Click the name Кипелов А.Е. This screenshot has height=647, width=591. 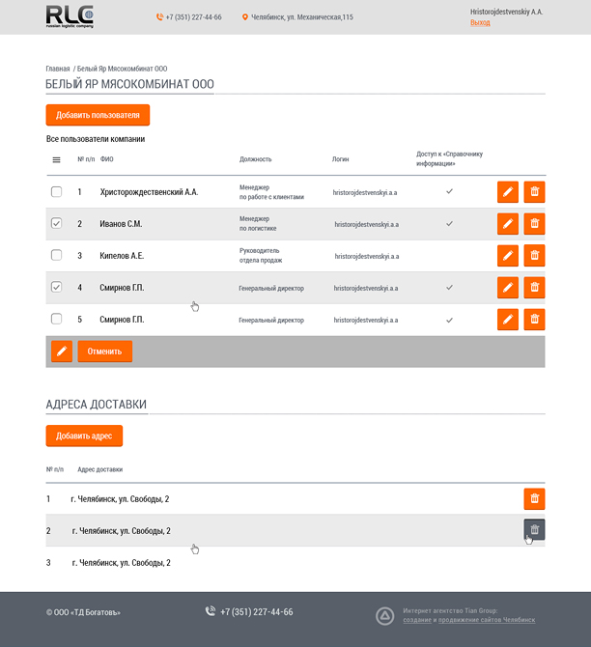(122, 256)
